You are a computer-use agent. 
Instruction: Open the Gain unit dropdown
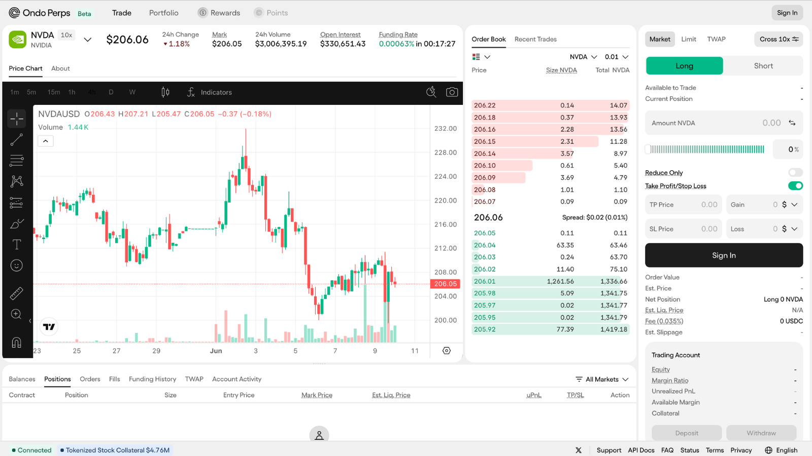pyautogui.click(x=790, y=205)
